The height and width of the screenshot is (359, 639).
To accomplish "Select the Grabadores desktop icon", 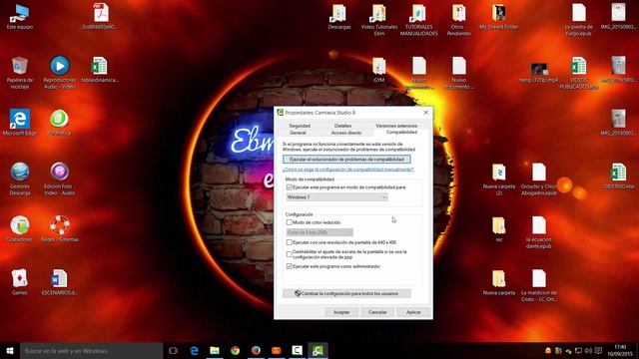I will coord(20,228).
